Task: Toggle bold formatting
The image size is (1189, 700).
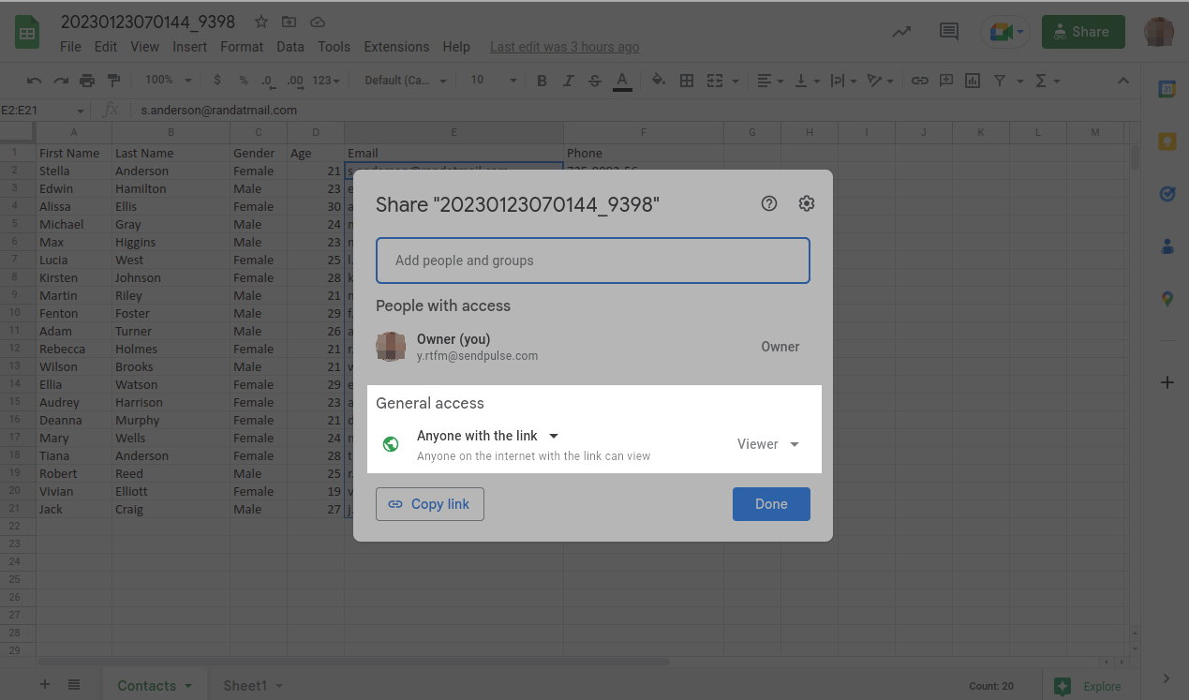Action: point(542,81)
